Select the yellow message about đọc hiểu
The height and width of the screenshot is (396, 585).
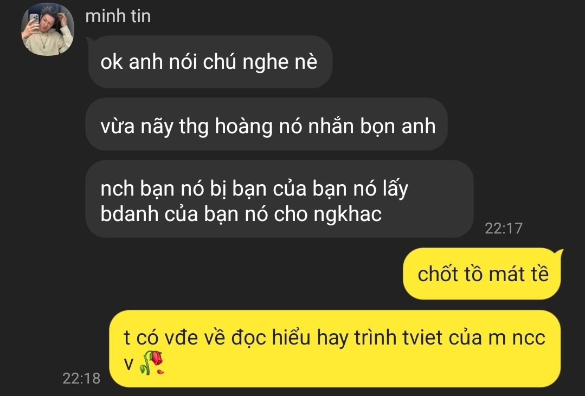click(335, 349)
